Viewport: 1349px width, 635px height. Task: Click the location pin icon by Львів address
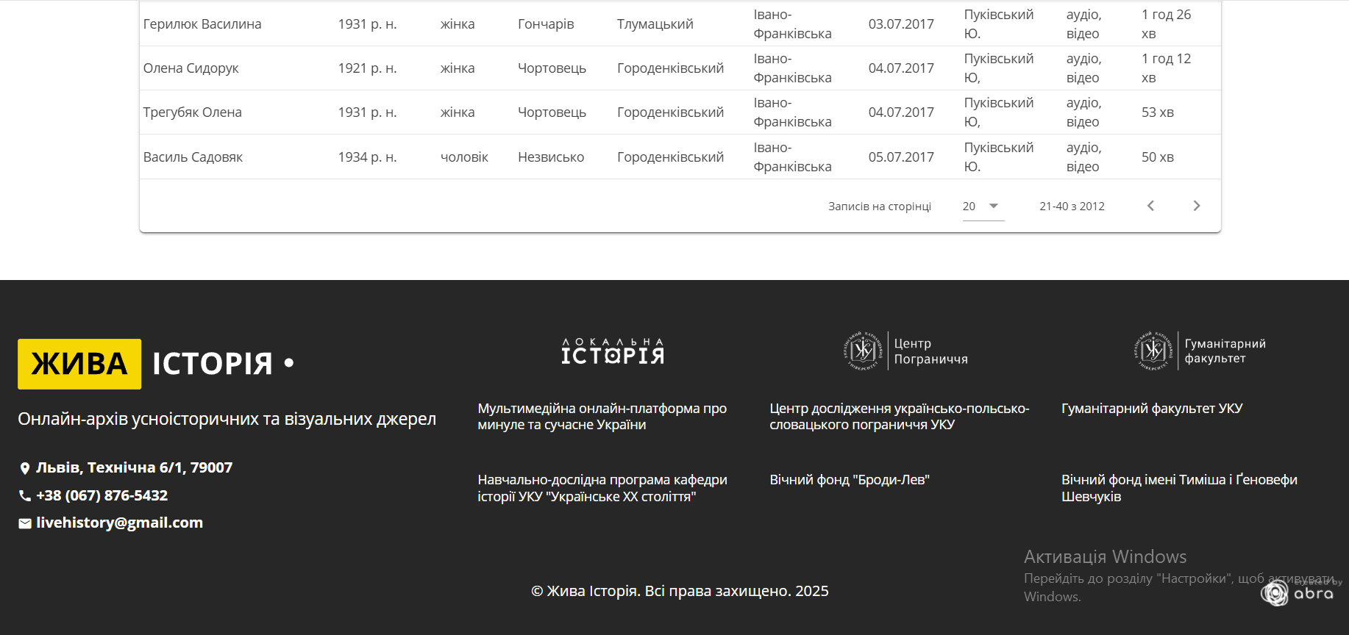(25, 468)
